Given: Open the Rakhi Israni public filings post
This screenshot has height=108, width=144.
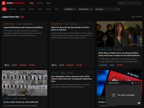Looking at the screenshot, I should (119, 54).
